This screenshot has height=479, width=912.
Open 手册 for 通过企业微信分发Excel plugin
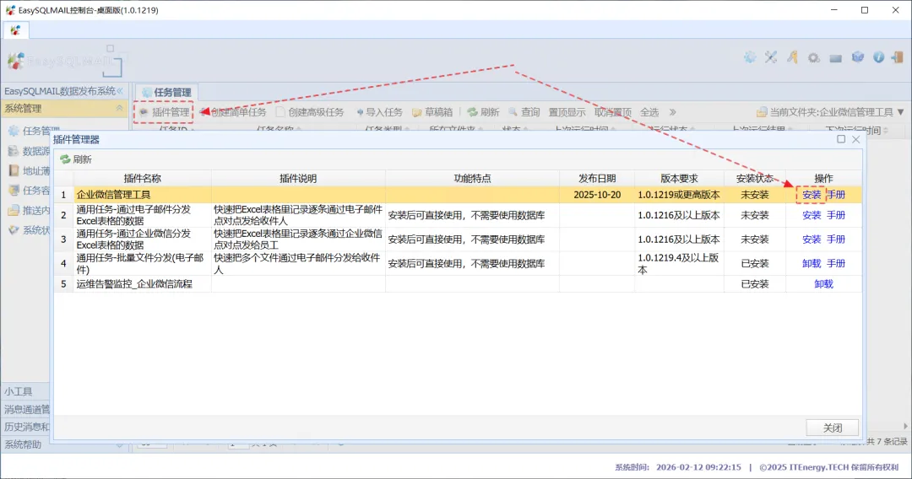tap(836, 239)
